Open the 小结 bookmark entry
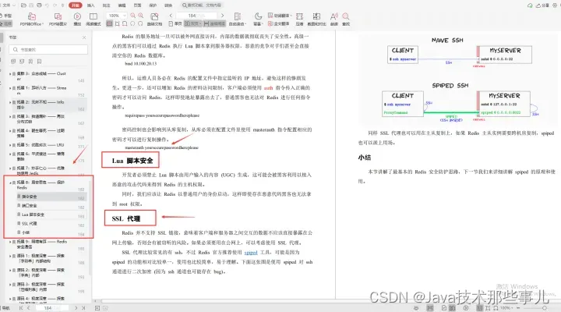 tap(26, 232)
